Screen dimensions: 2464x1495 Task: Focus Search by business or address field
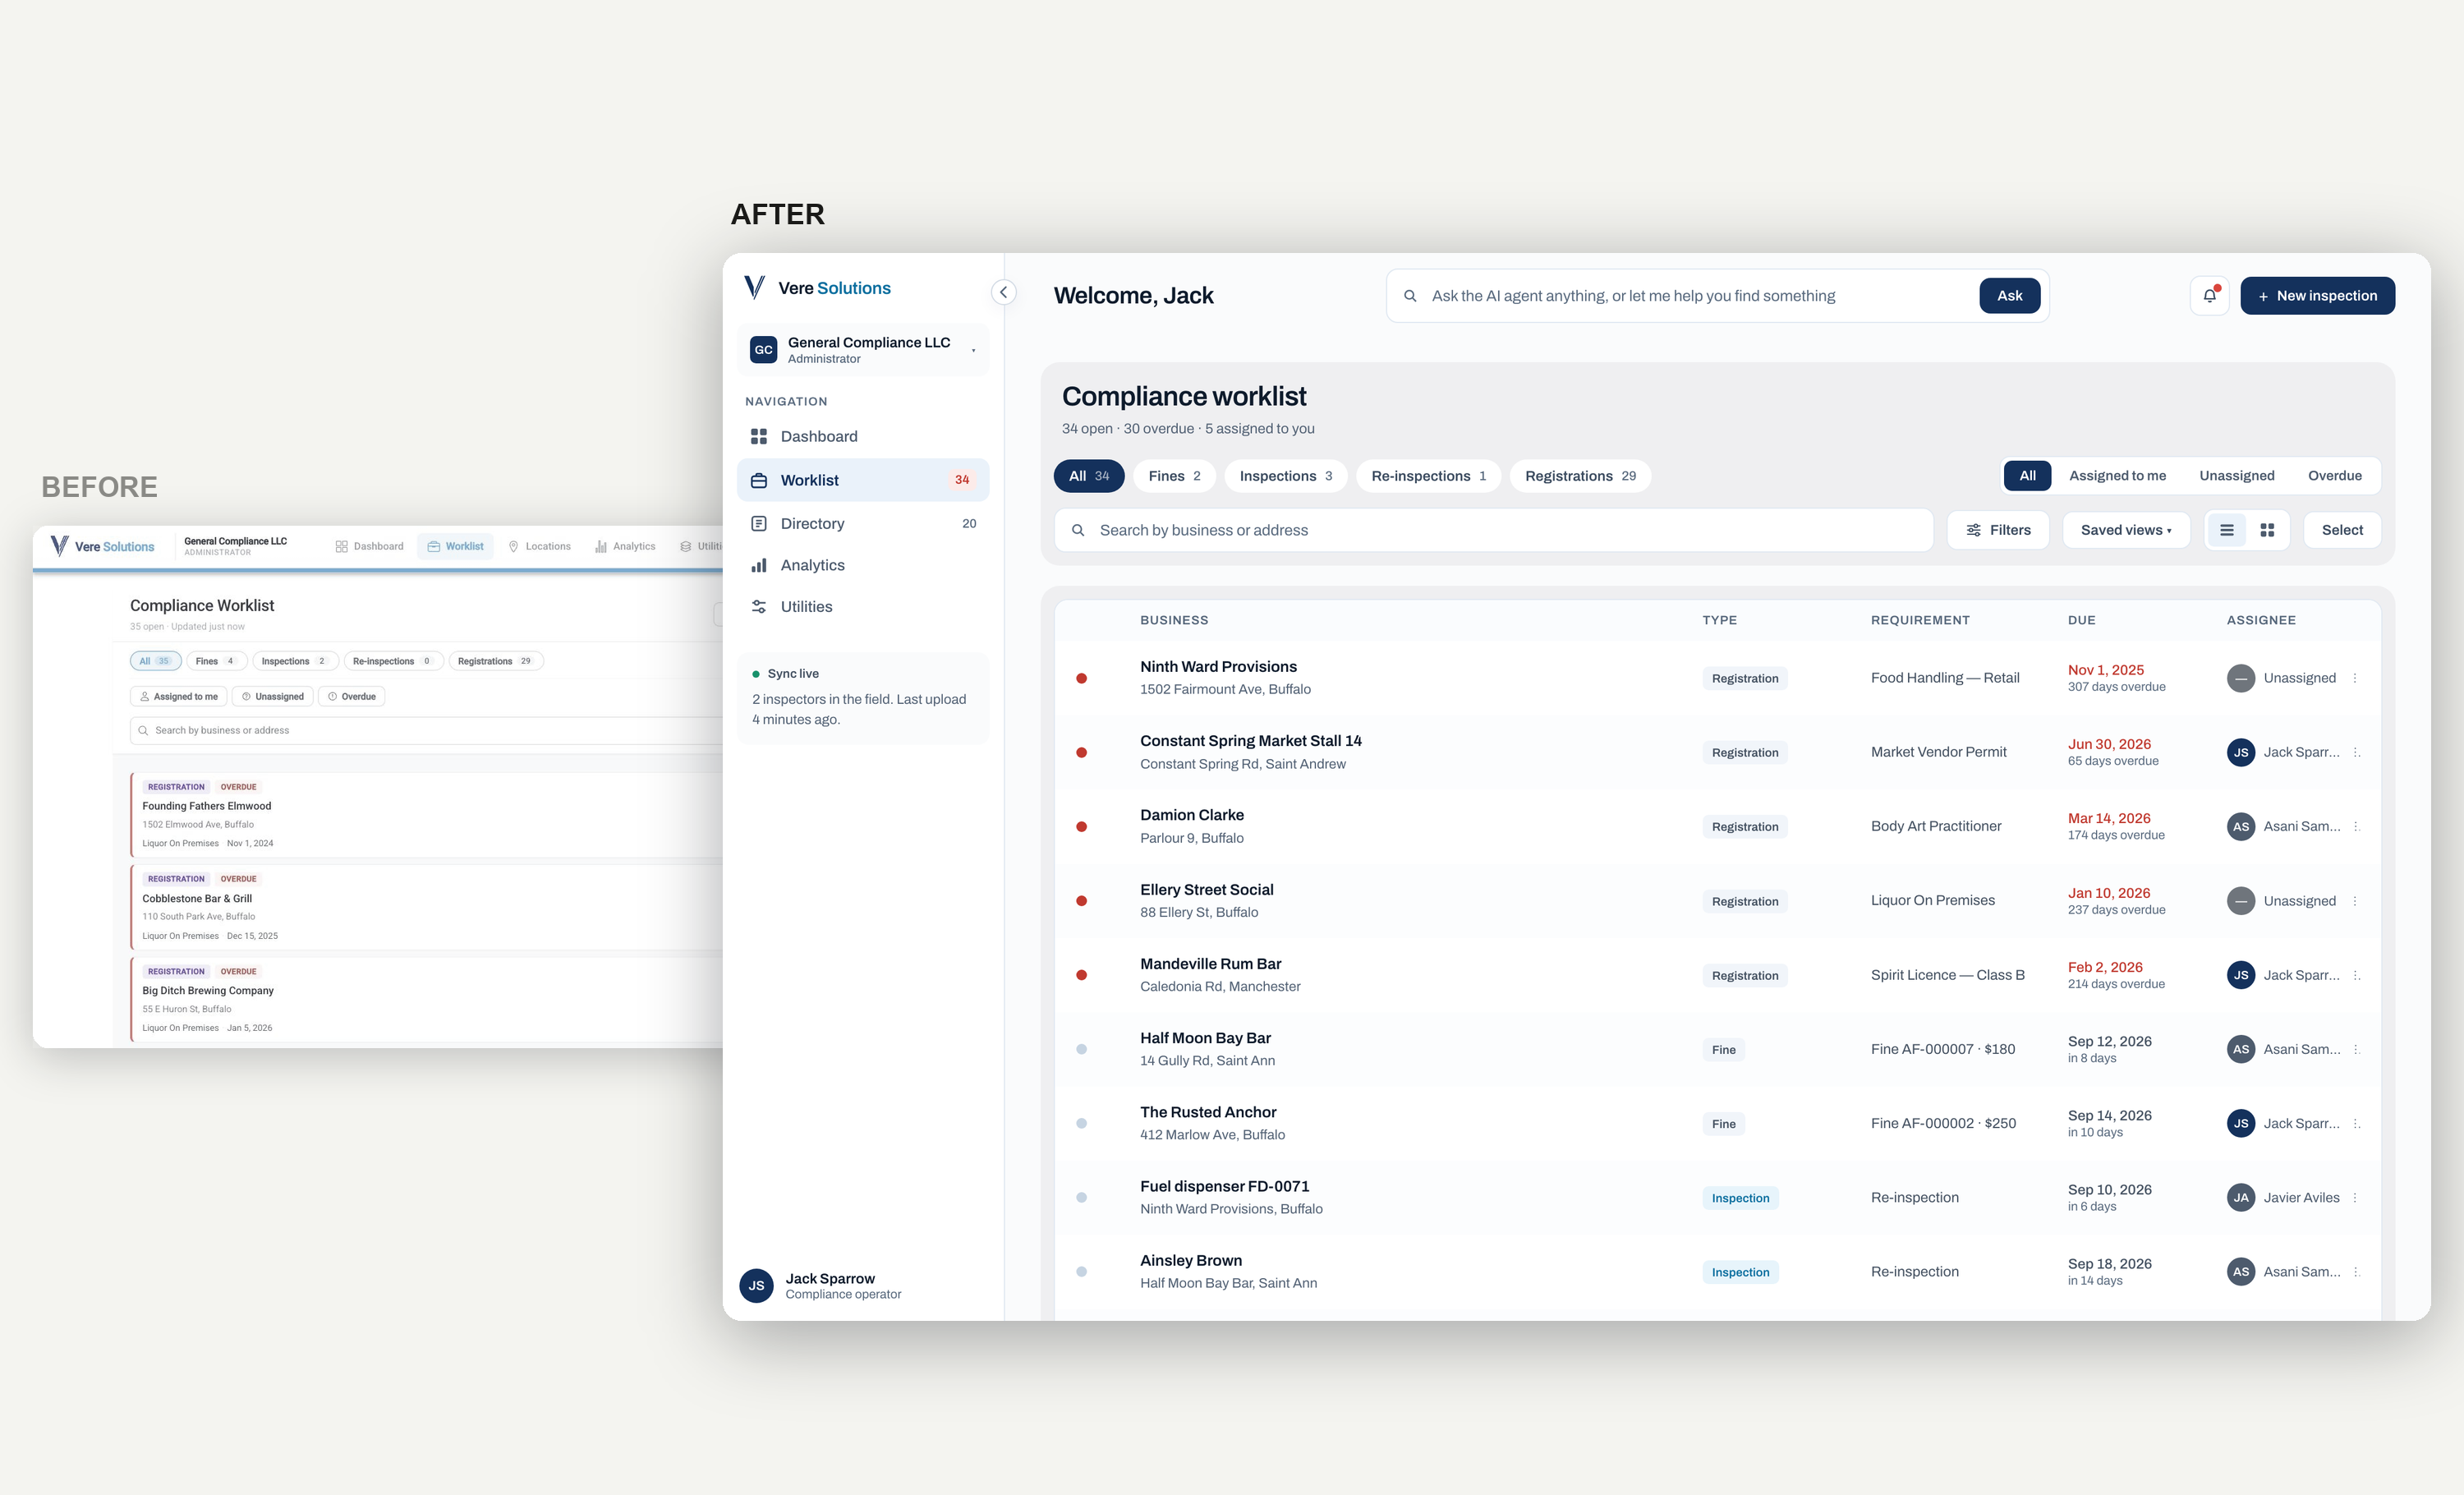1493,530
